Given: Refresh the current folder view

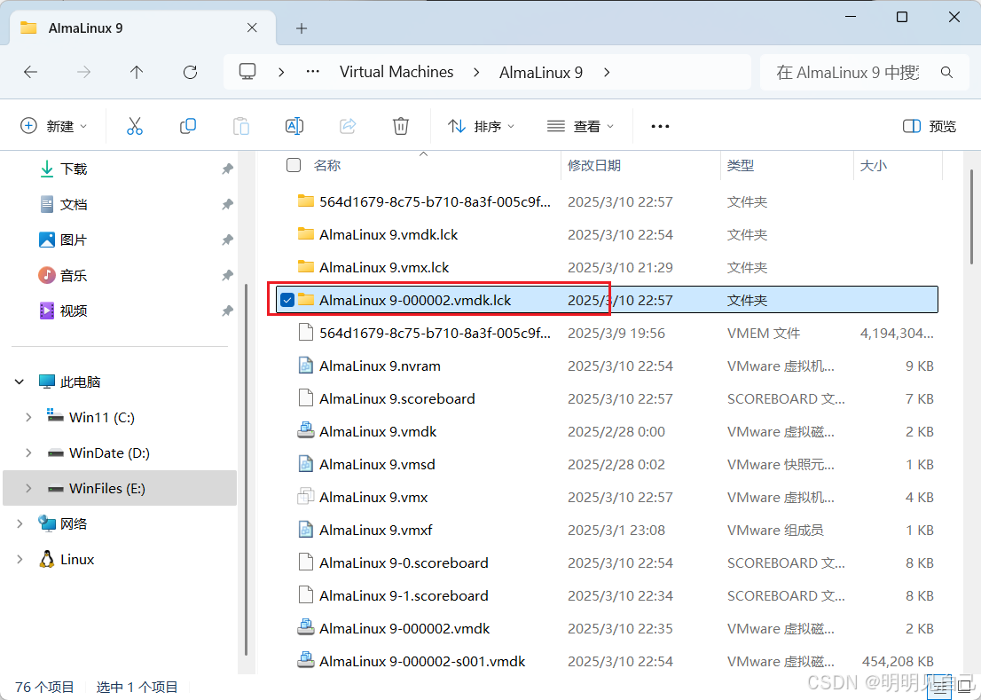Looking at the screenshot, I should [x=190, y=72].
